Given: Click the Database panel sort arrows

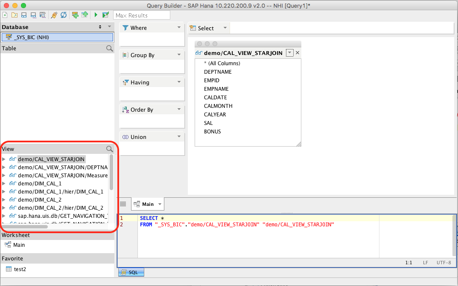Looking at the screenshot, I should pos(100,27).
